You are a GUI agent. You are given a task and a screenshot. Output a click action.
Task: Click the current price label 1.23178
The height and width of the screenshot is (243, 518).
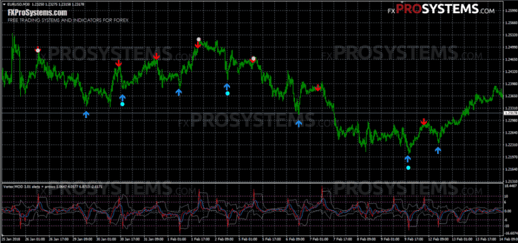pos(510,113)
